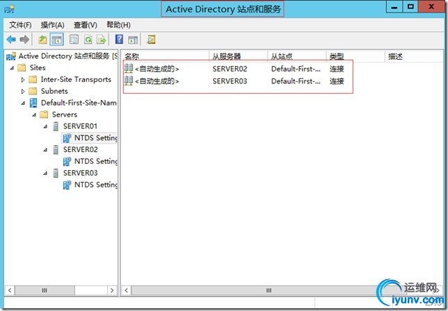The image size is (448, 311).
Task: Select the Servers folder
Action: pyautogui.click(x=65, y=115)
